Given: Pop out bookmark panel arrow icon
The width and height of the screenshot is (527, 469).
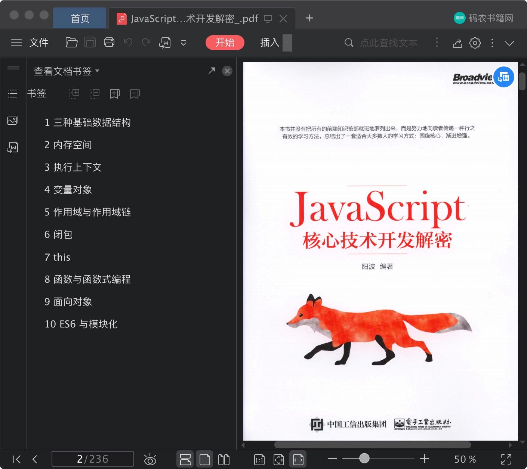Looking at the screenshot, I should (x=212, y=71).
